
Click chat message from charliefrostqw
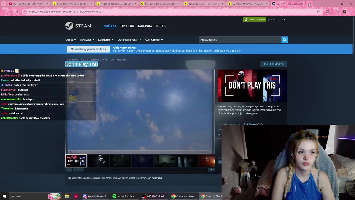(x=26, y=118)
